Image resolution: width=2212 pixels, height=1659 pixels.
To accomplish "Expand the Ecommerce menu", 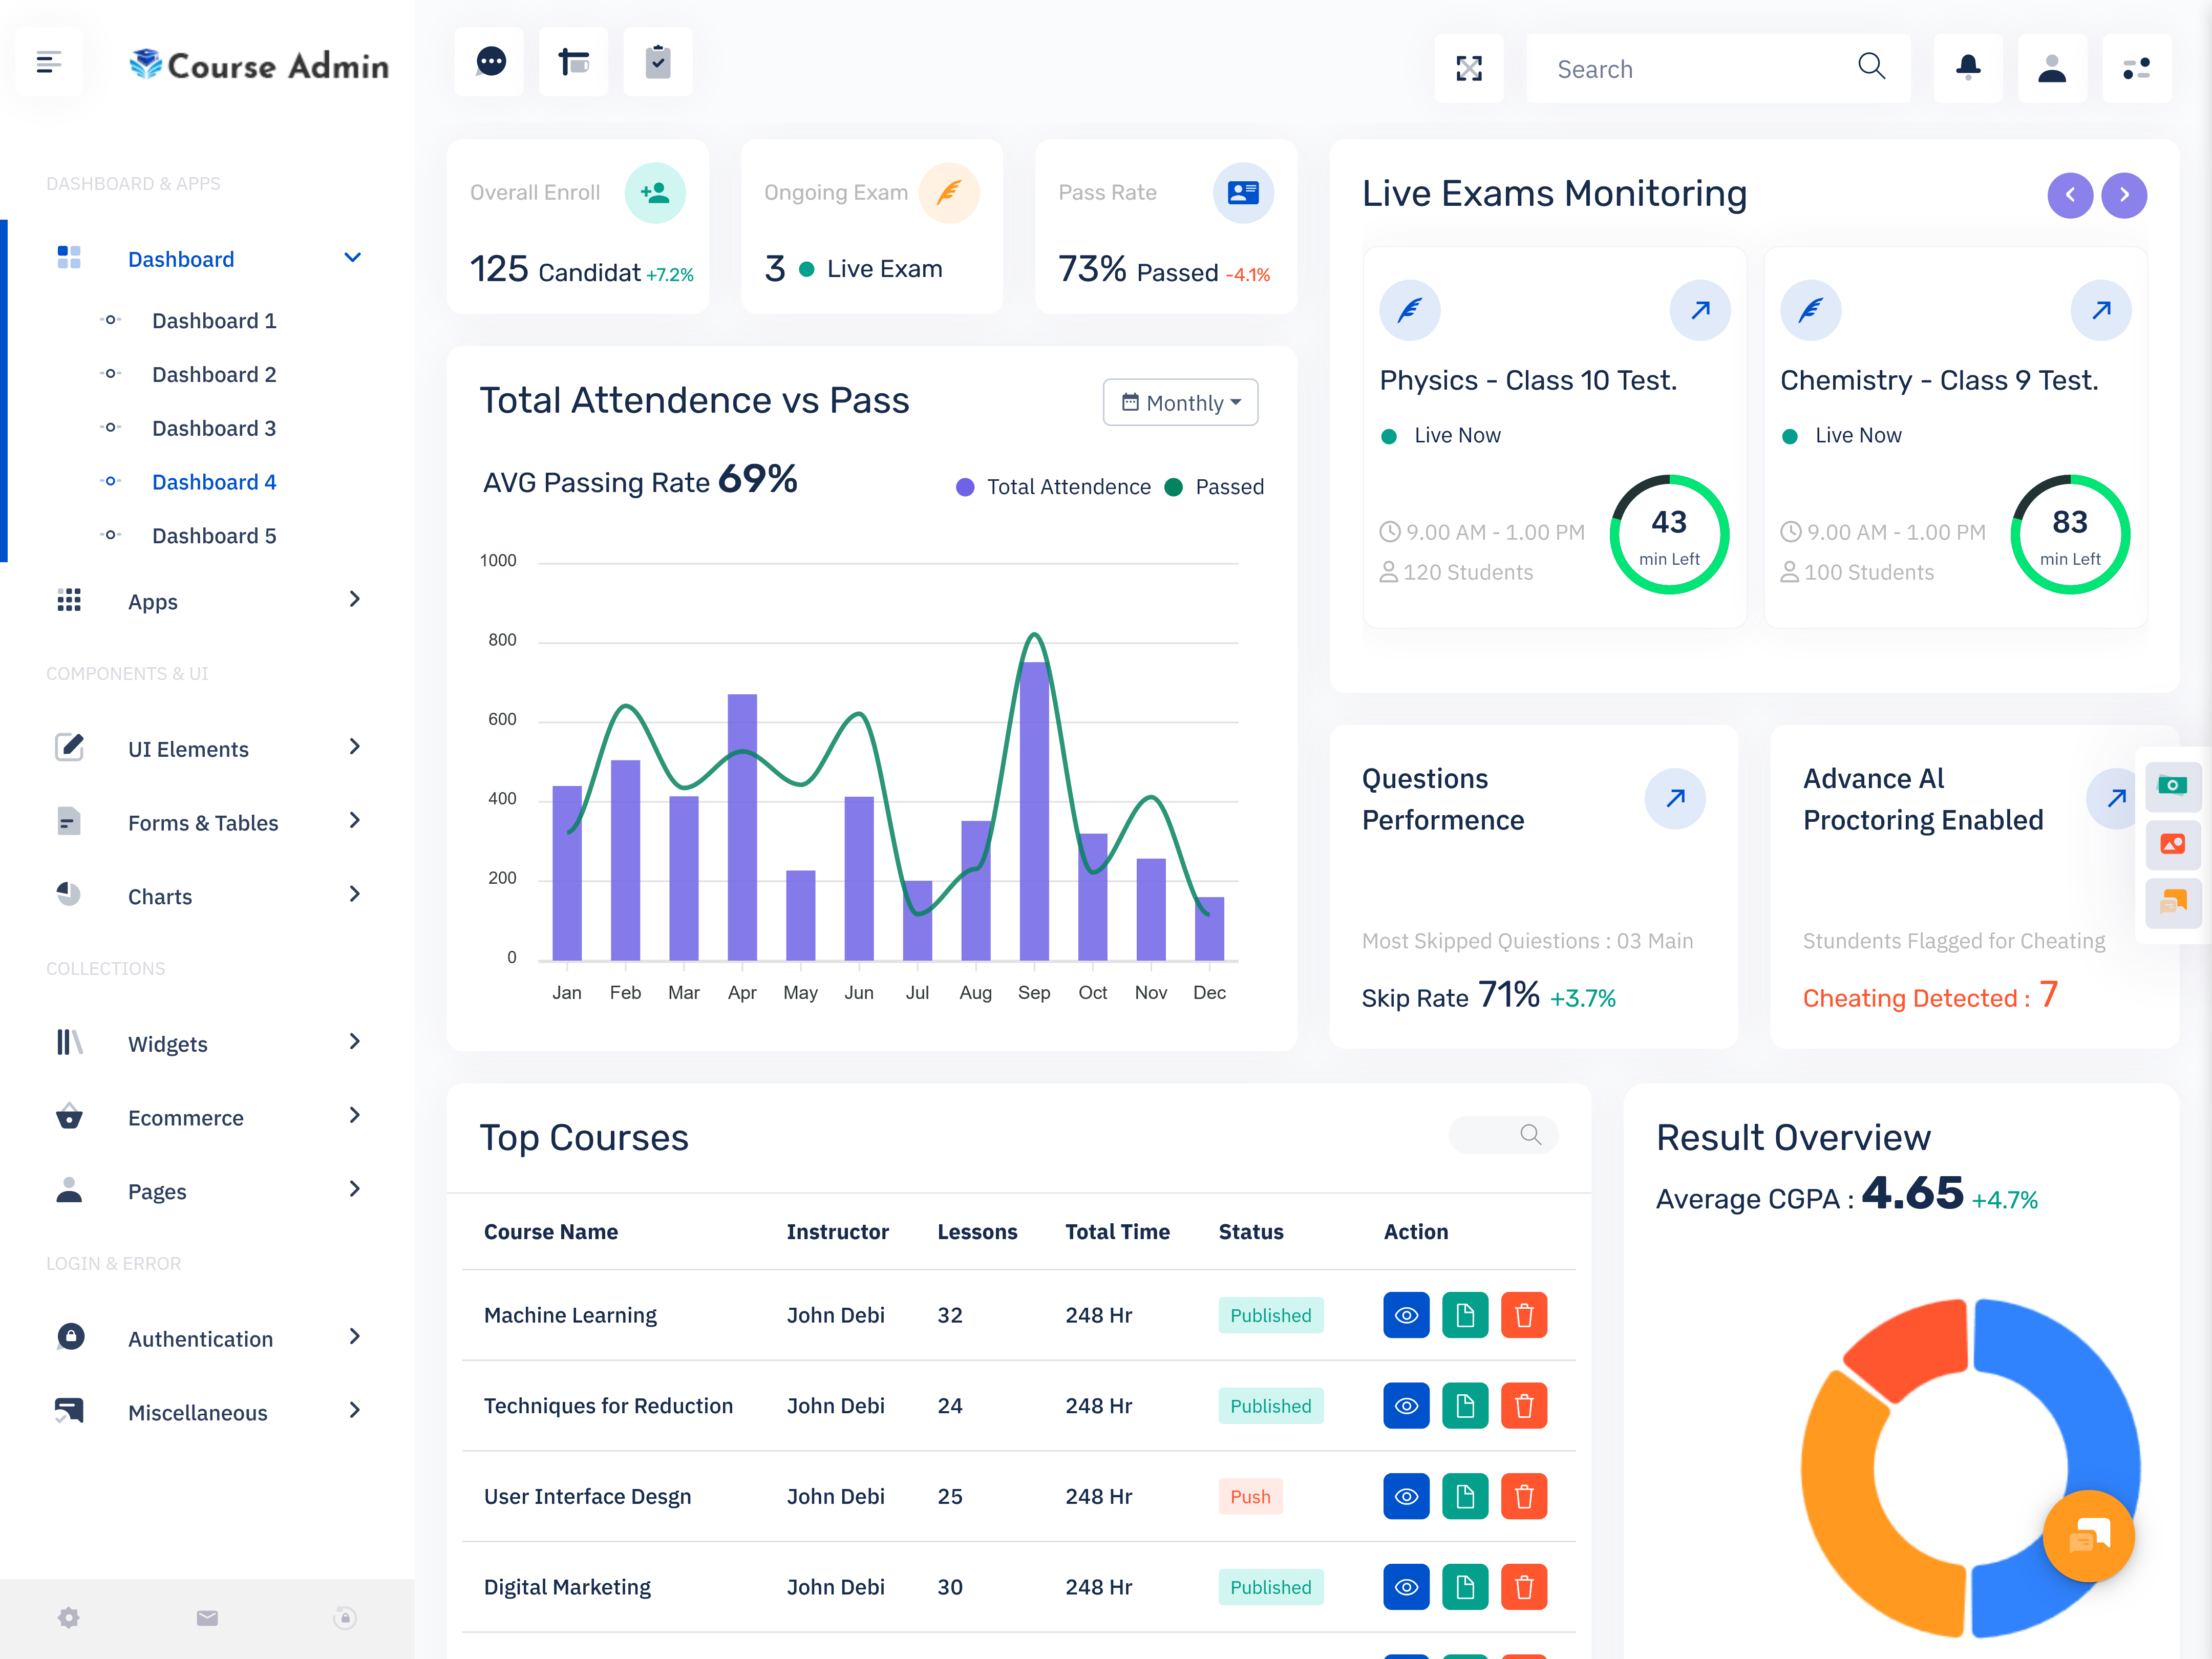I will coord(207,1117).
